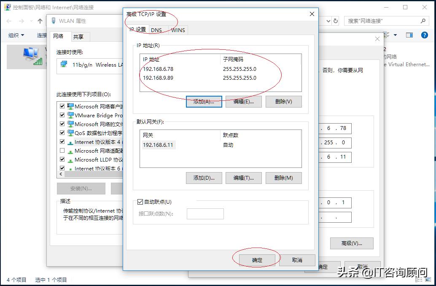Enable the Microsoft 网络适配器 checkbox

pos(62,151)
